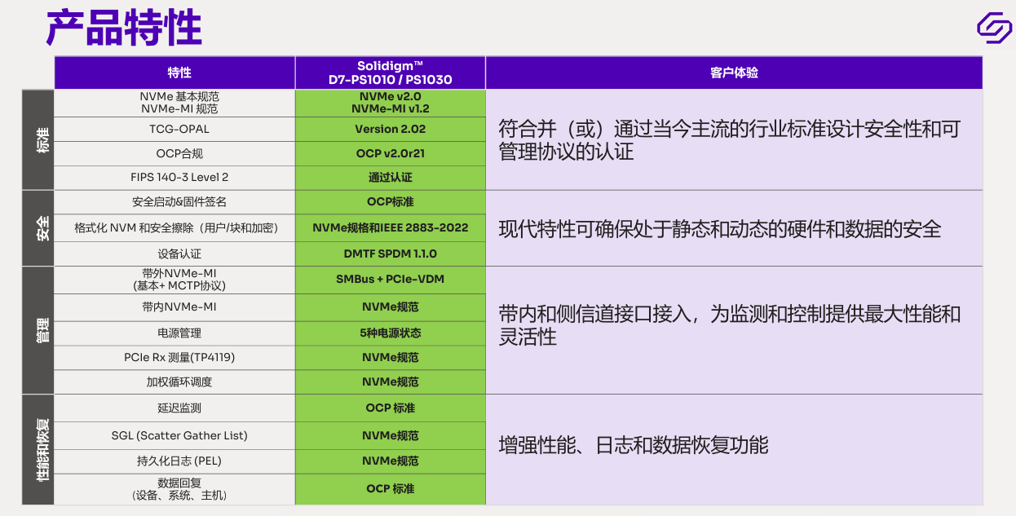Select the "Version 2.02" value
Viewport: 1016px width, 516px height.
pos(390,129)
